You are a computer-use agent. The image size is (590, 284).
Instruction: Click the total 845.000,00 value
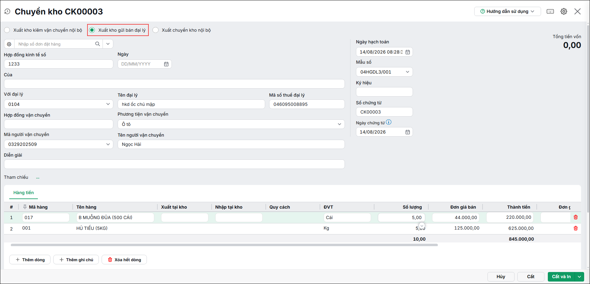(x=521, y=239)
